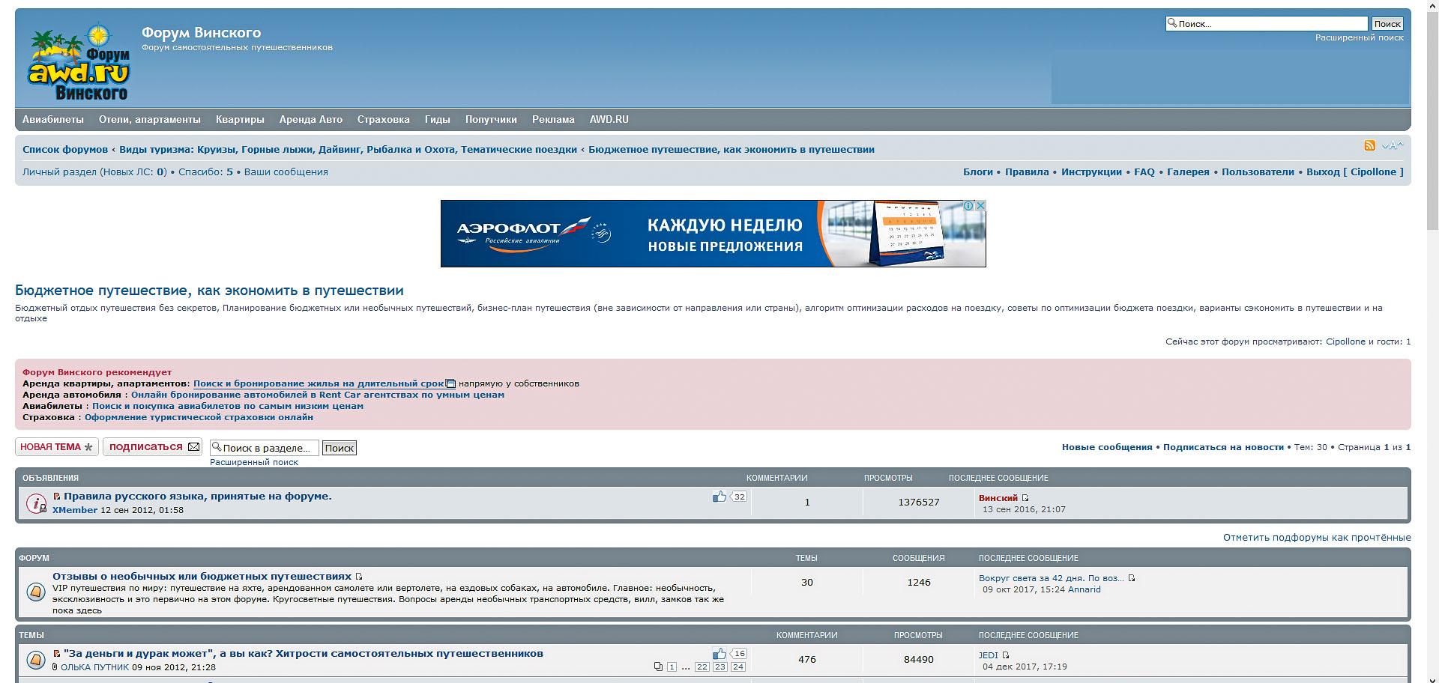Screen dimensions: 1439x683
Task: Click the font size change icon
Action: tap(1393, 145)
